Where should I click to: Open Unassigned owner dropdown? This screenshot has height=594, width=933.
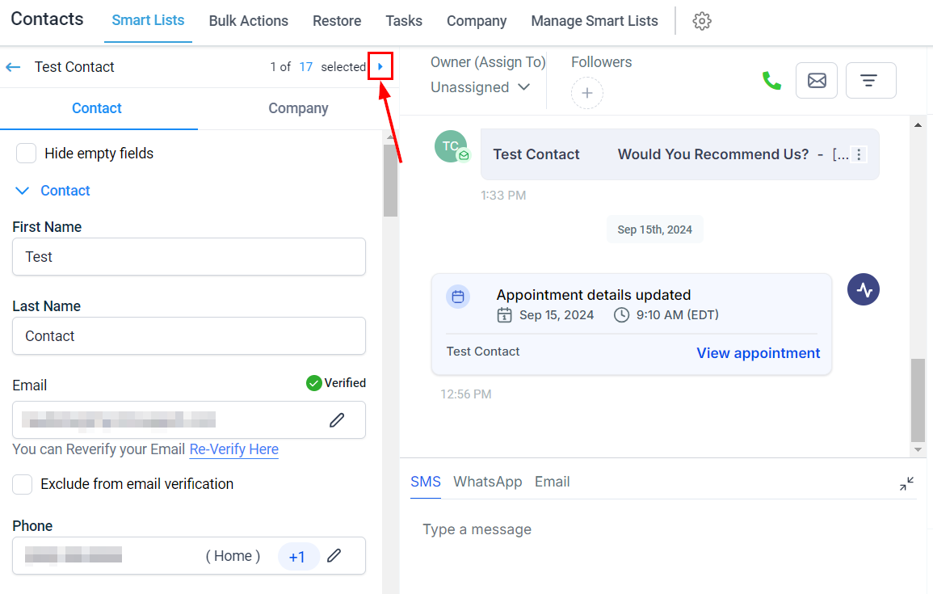[x=480, y=87]
